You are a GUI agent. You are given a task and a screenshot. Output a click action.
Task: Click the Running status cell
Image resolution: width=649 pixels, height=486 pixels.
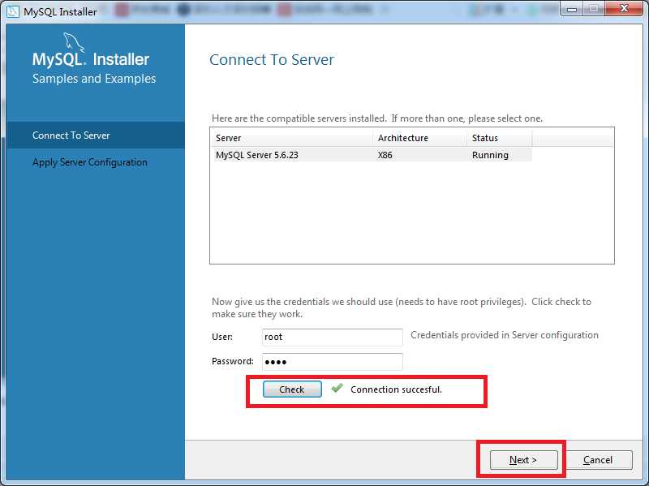coord(490,155)
